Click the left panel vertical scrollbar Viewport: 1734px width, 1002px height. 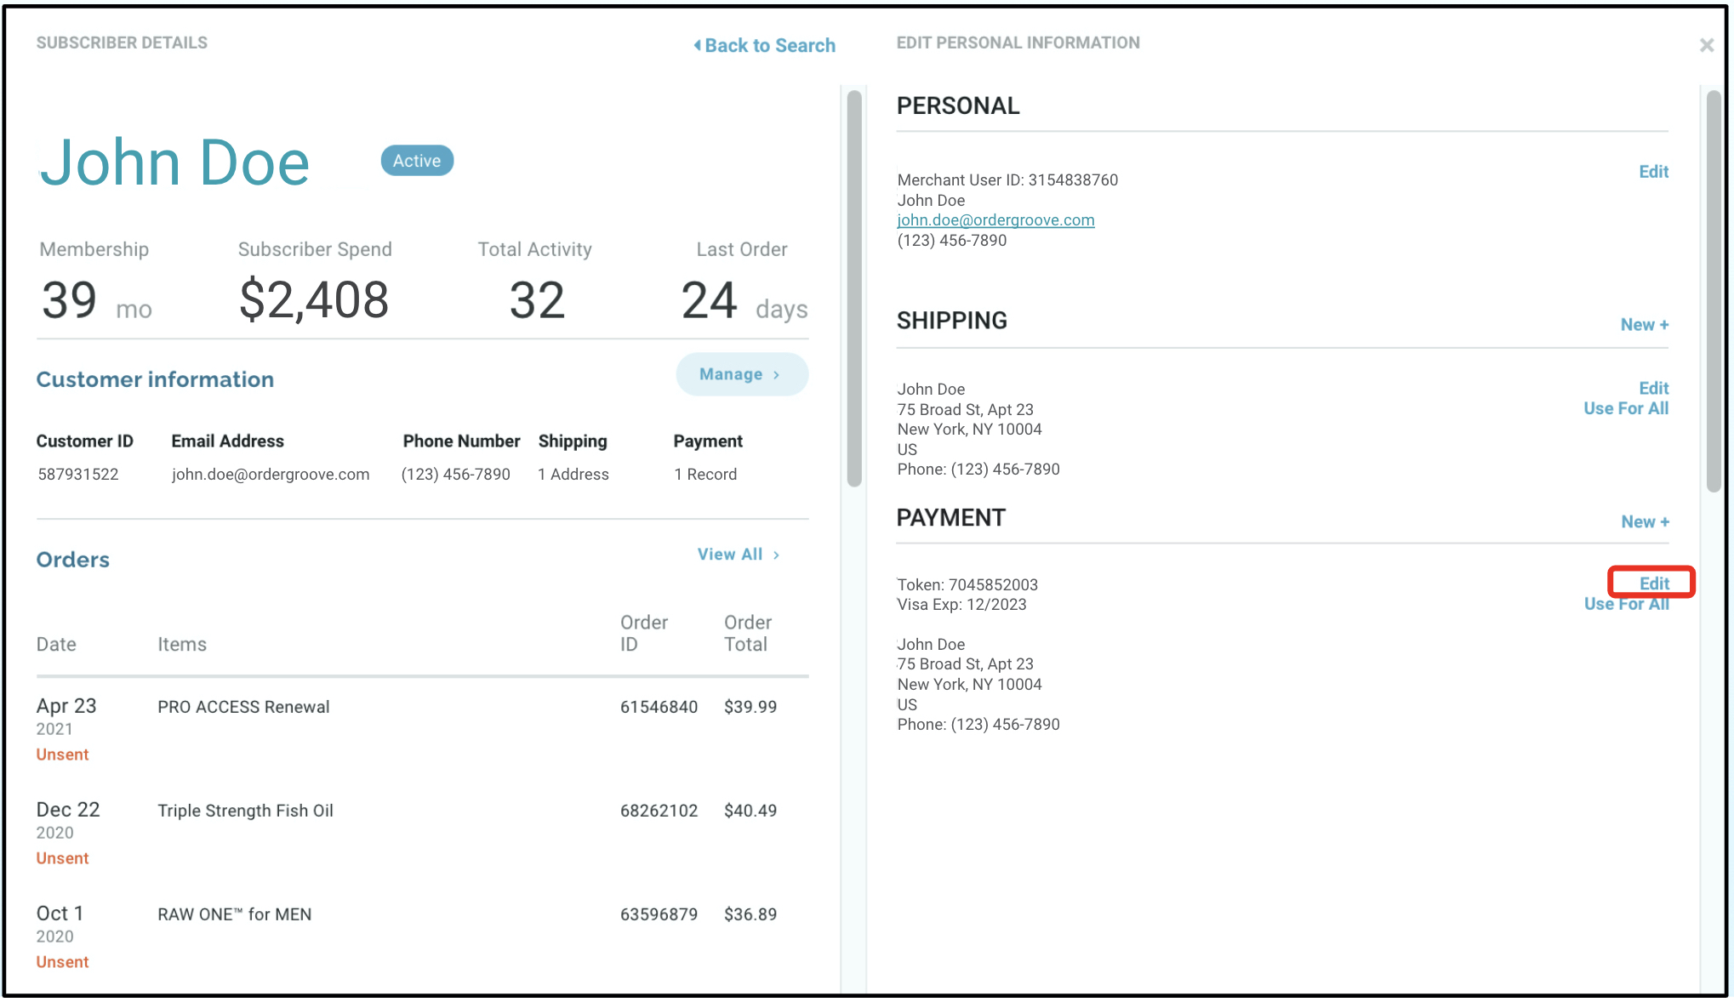pos(854,289)
